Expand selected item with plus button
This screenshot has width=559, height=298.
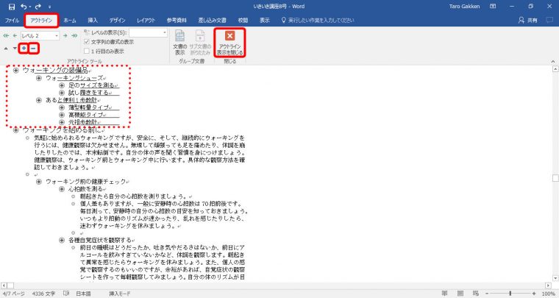[x=24, y=48]
